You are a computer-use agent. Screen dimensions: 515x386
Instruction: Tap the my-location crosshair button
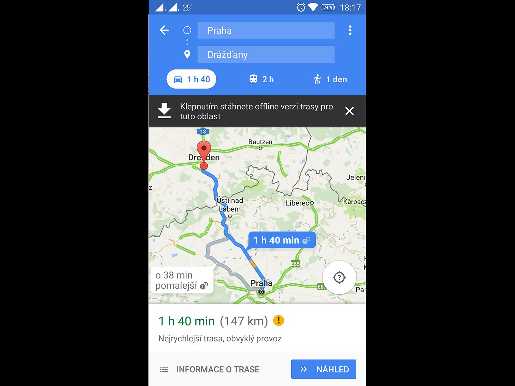339,277
